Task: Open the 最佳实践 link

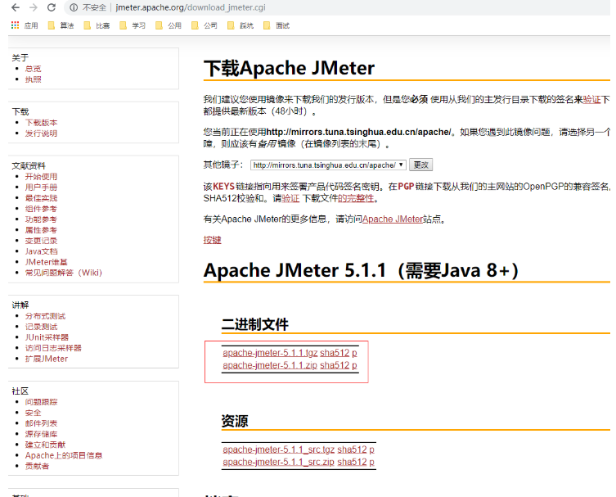Action: click(41, 198)
